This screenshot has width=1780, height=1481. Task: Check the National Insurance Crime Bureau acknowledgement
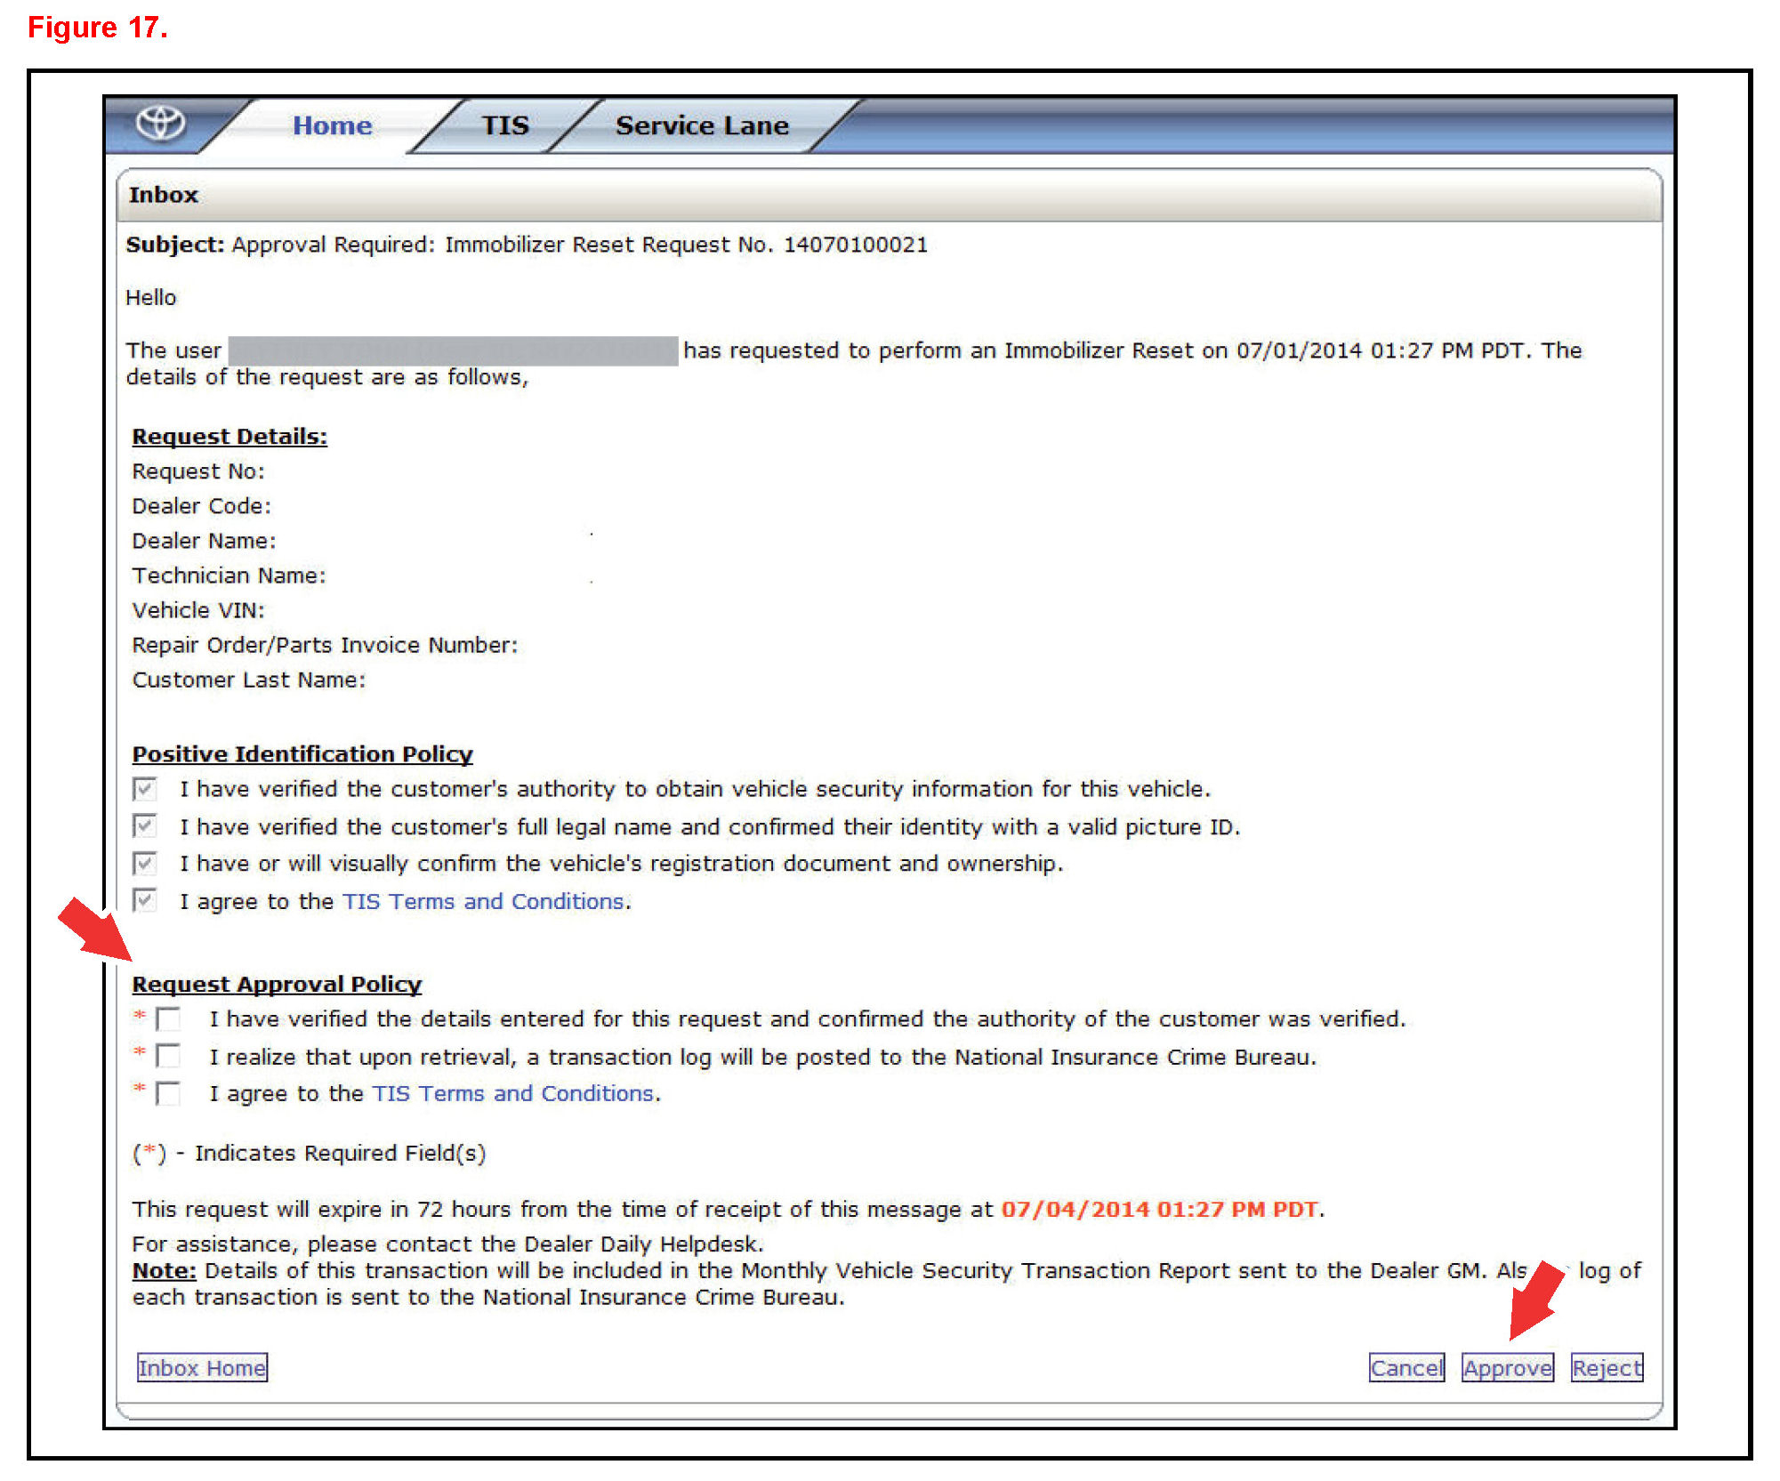click(x=168, y=1056)
